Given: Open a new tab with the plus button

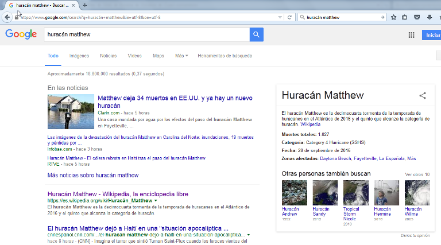Looking at the screenshot, I should click(x=84, y=5).
